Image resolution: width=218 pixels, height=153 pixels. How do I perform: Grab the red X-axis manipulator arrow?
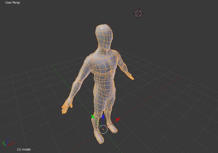coord(117,119)
